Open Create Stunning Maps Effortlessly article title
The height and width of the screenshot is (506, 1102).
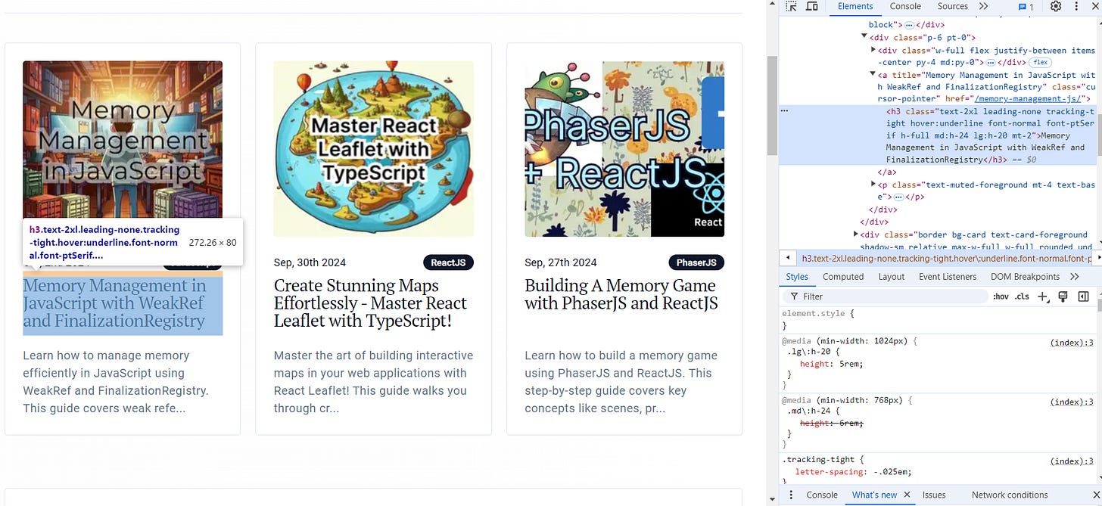coord(371,303)
